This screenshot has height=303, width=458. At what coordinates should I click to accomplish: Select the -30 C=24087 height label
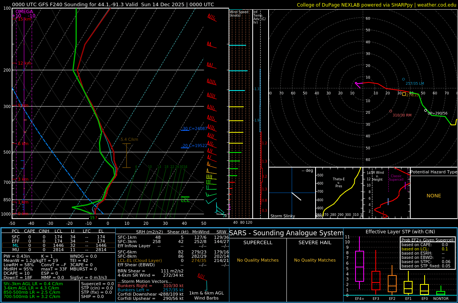[194, 128]
